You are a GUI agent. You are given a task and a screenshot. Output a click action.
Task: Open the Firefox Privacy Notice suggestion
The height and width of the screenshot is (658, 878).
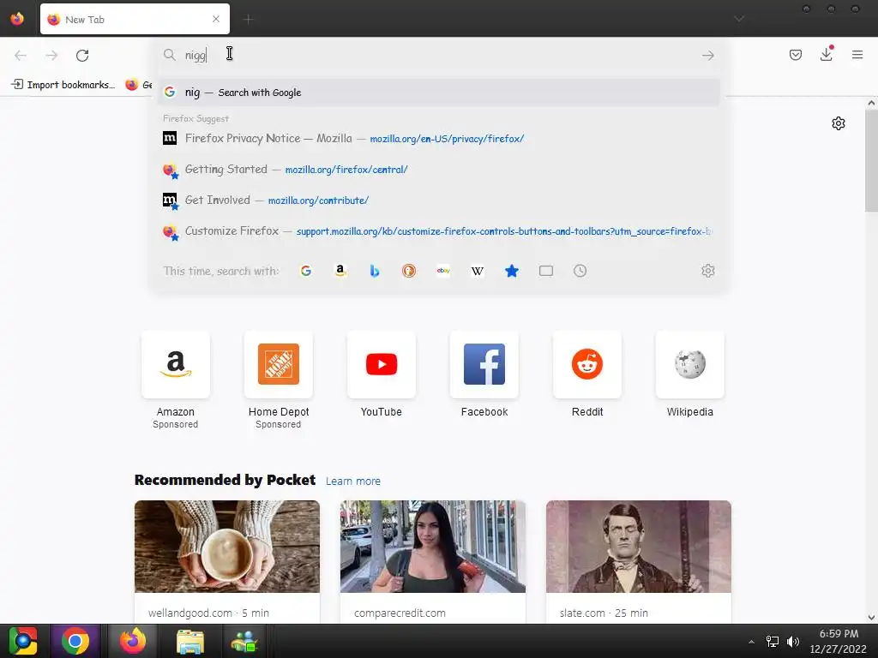click(439, 138)
